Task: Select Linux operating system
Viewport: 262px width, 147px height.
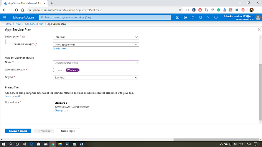Action: 59,70
